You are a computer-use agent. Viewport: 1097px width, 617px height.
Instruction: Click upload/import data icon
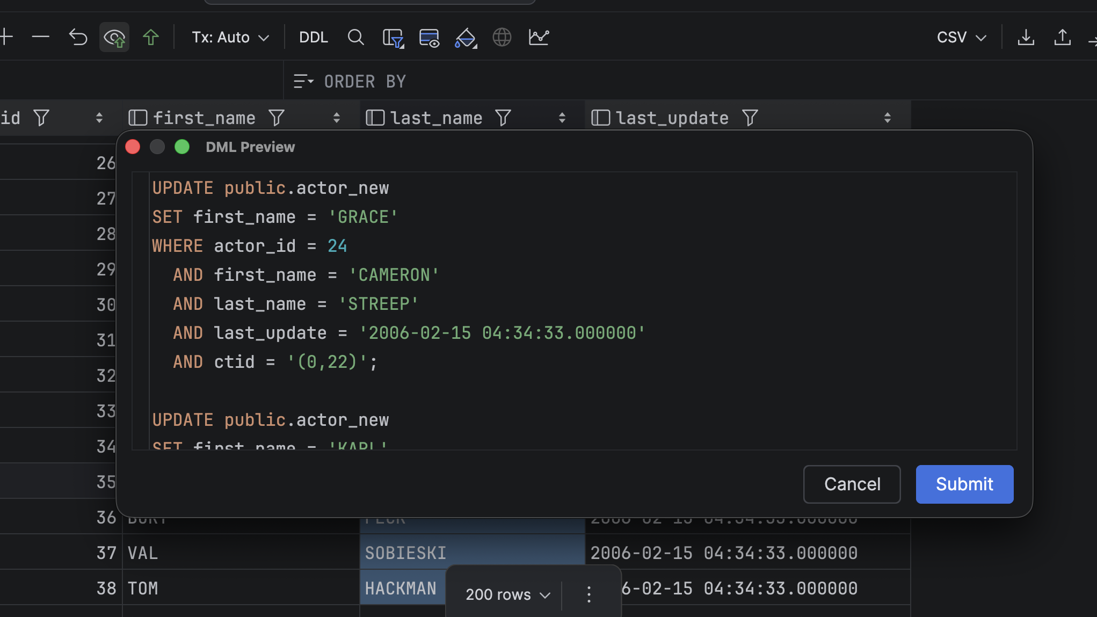[1063, 37]
